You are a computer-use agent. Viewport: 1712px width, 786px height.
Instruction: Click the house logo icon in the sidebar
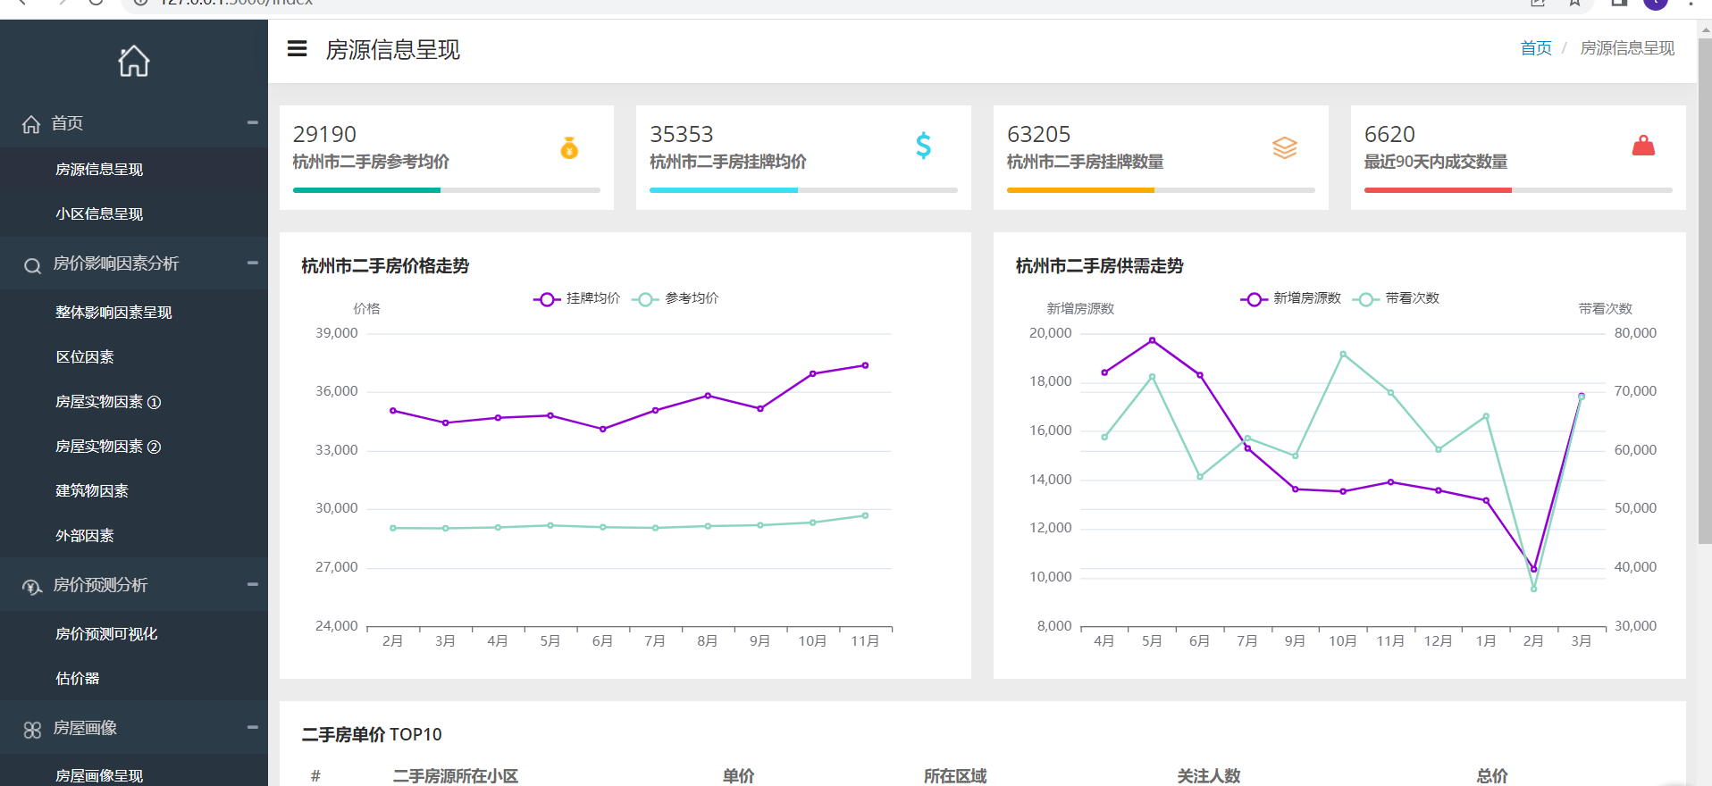(x=134, y=61)
